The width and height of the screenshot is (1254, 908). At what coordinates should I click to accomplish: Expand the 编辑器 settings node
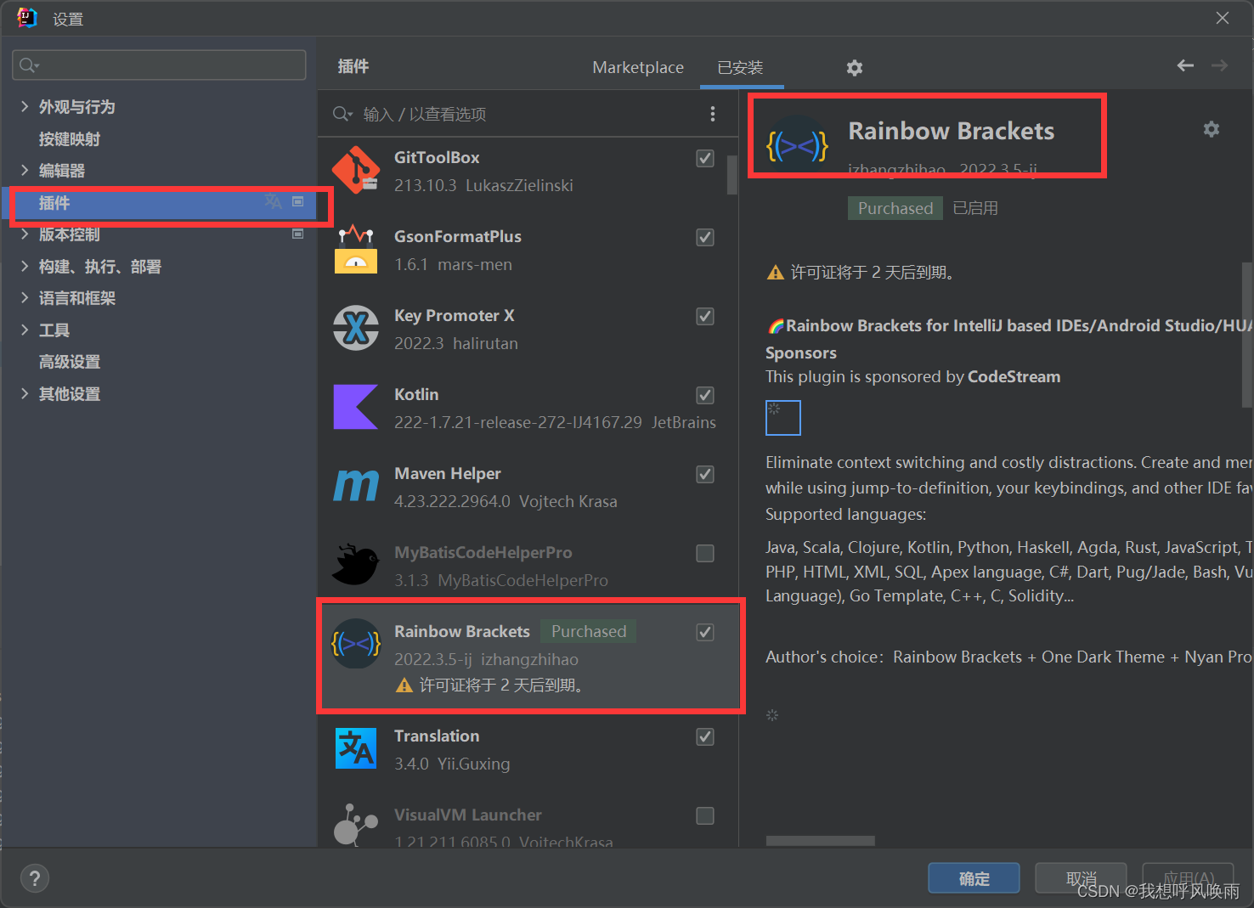(25, 170)
